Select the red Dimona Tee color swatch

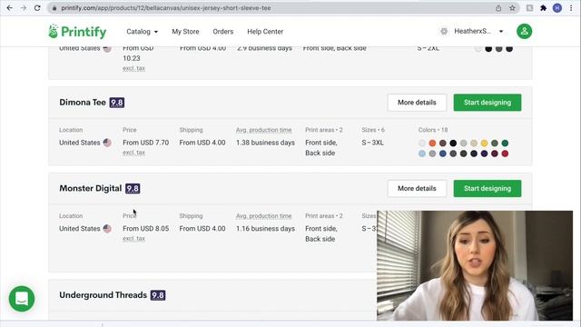(x=505, y=154)
